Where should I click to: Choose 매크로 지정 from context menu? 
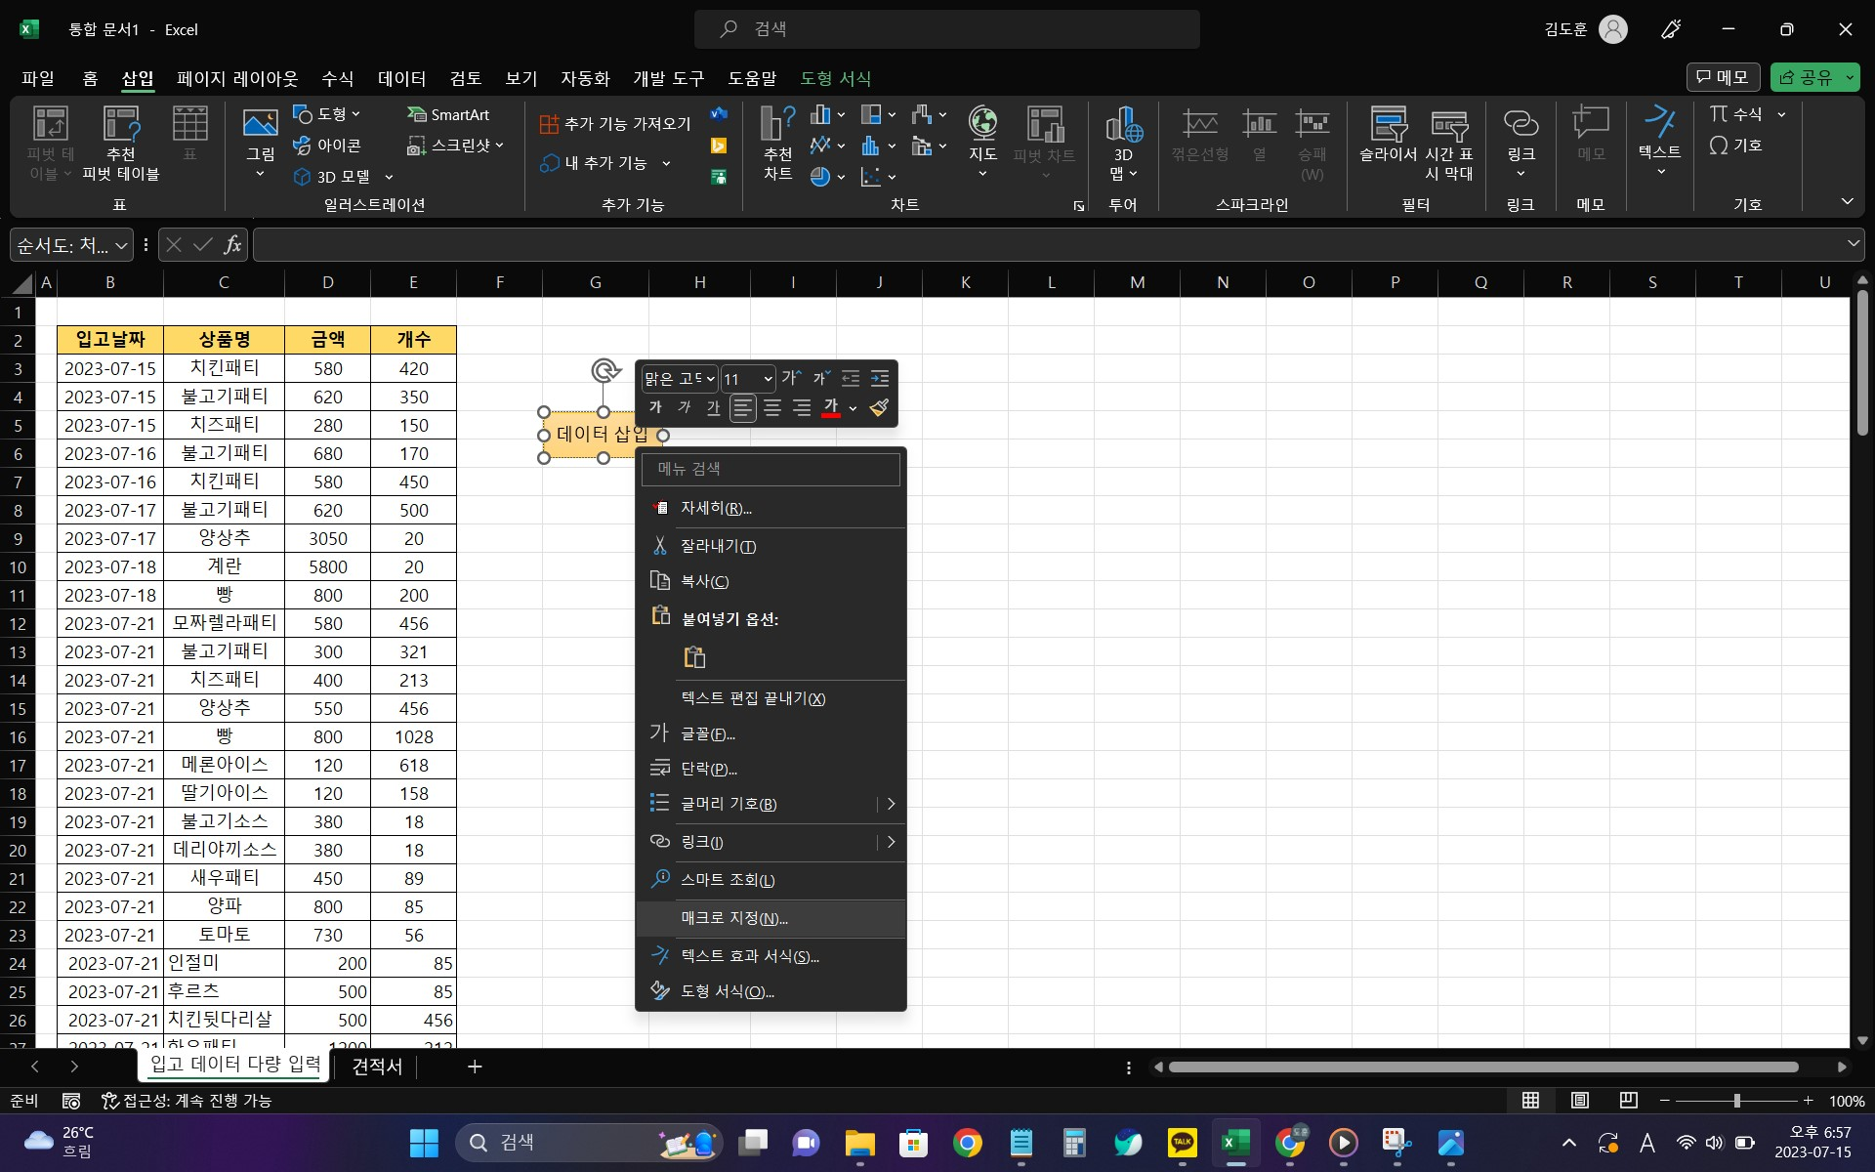734,918
